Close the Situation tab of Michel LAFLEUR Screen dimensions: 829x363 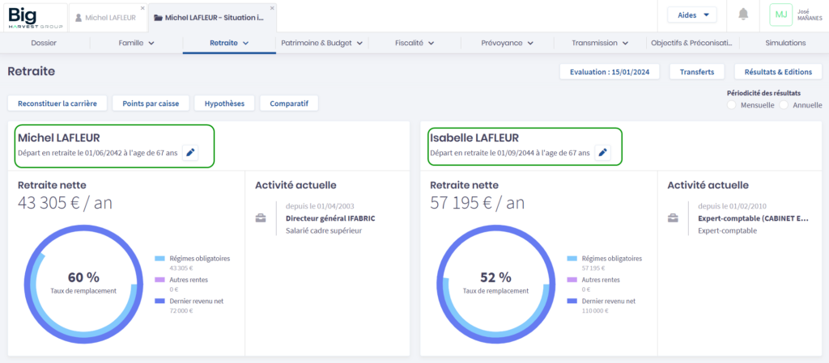(272, 8)
